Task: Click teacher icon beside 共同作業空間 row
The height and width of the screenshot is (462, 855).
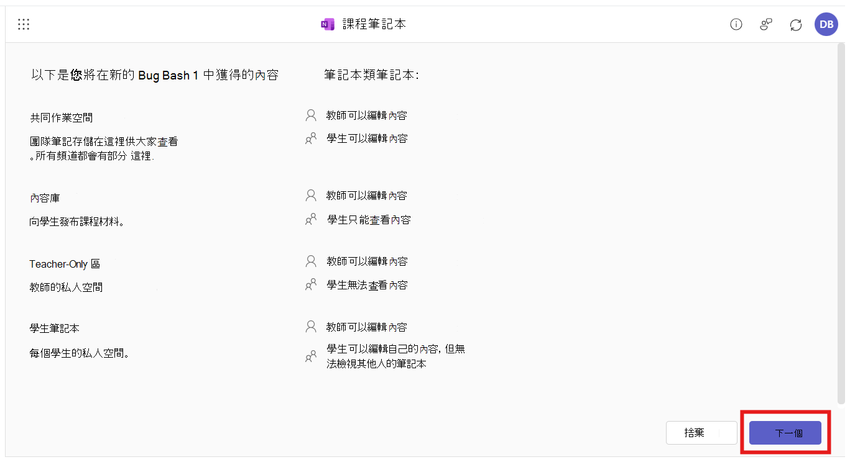Action: coord(311,115)
